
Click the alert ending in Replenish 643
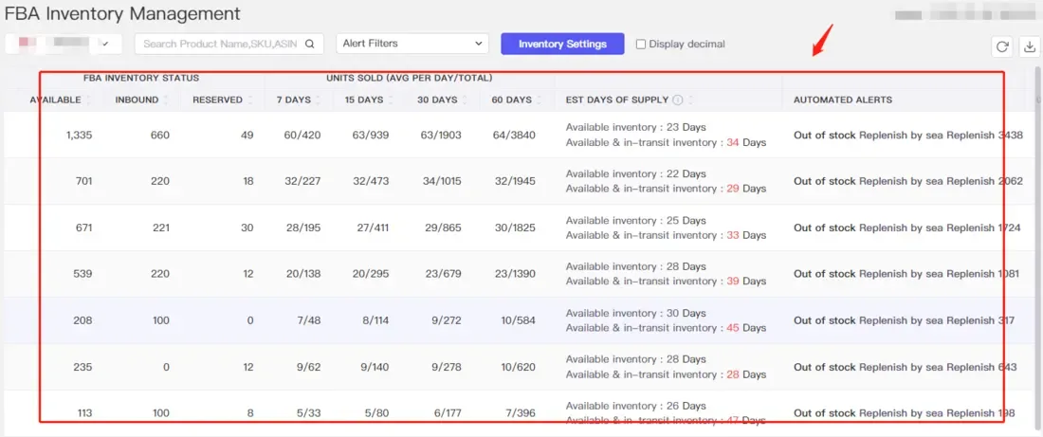pos(905,367)
